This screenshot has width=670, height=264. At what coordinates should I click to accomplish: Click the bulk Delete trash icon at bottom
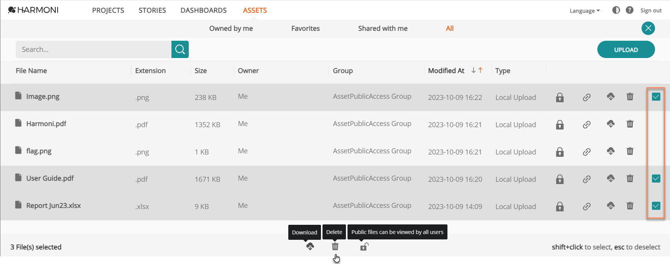pyautogui.click(x=335, y=247)
